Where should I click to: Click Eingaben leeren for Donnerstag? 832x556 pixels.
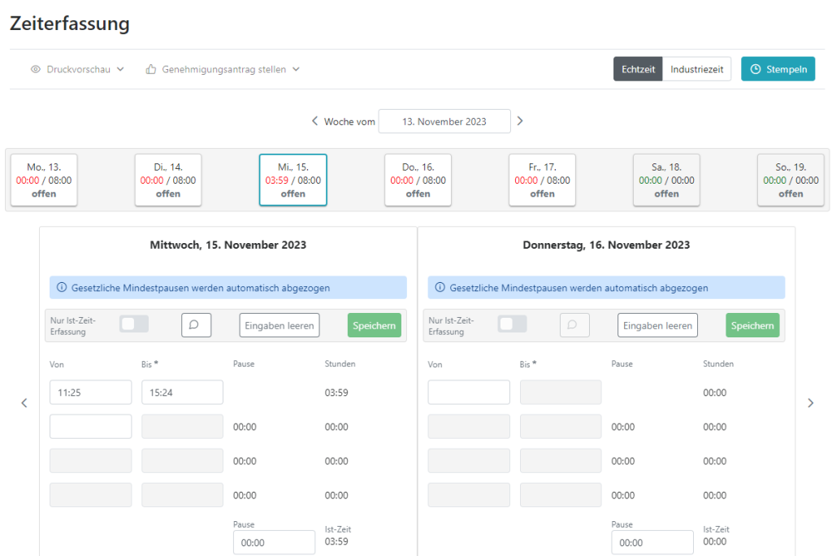[x=658, y=325]
